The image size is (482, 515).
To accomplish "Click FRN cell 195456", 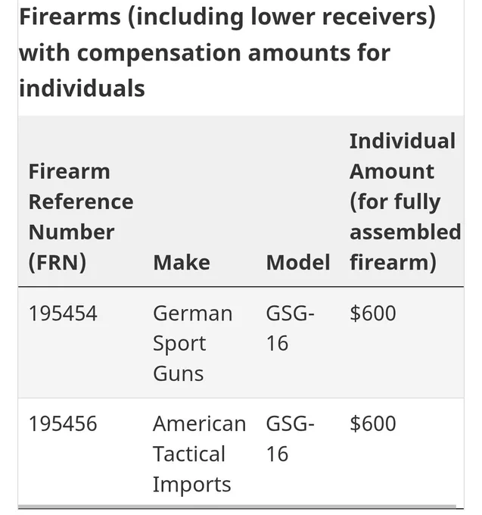I will (x=63, y=423).
